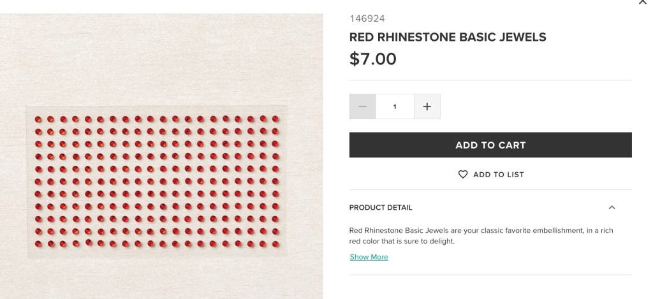Click item number 146924
The width and height of the screenshot is (653, 299).
pos(367,18)
